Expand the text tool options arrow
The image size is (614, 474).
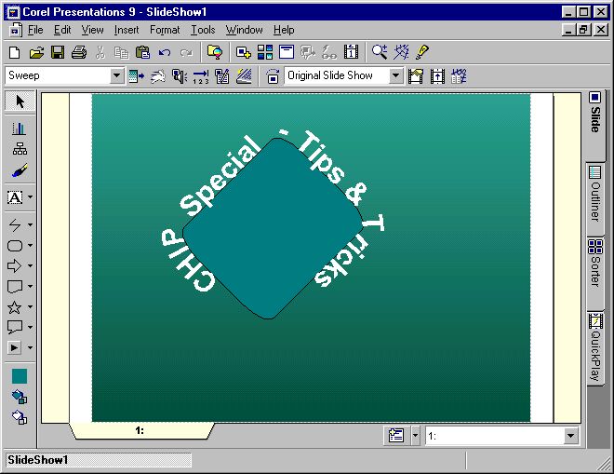coord(30,197)
